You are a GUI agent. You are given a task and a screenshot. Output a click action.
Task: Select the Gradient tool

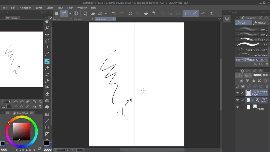pos(47,115)
